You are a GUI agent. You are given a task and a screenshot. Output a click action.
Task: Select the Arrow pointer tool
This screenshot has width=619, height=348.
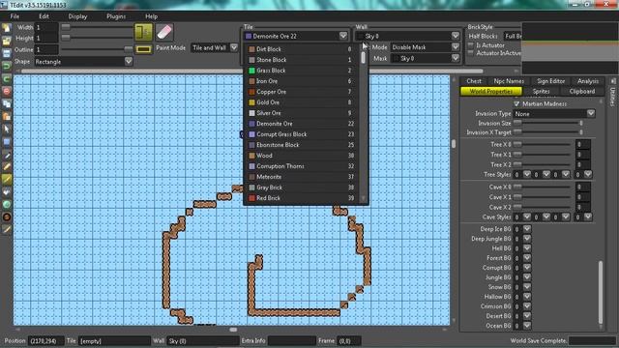click(x=7, y=129)
